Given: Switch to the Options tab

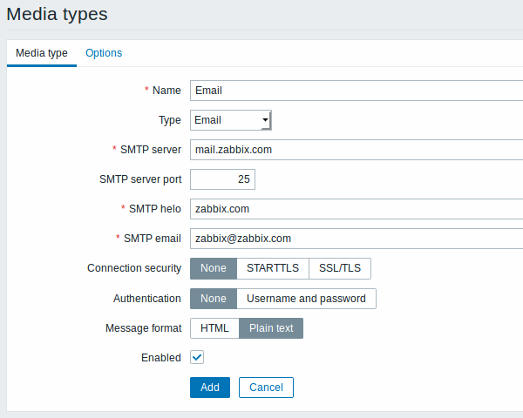Looking at the screenshot, I should point(104,53).
